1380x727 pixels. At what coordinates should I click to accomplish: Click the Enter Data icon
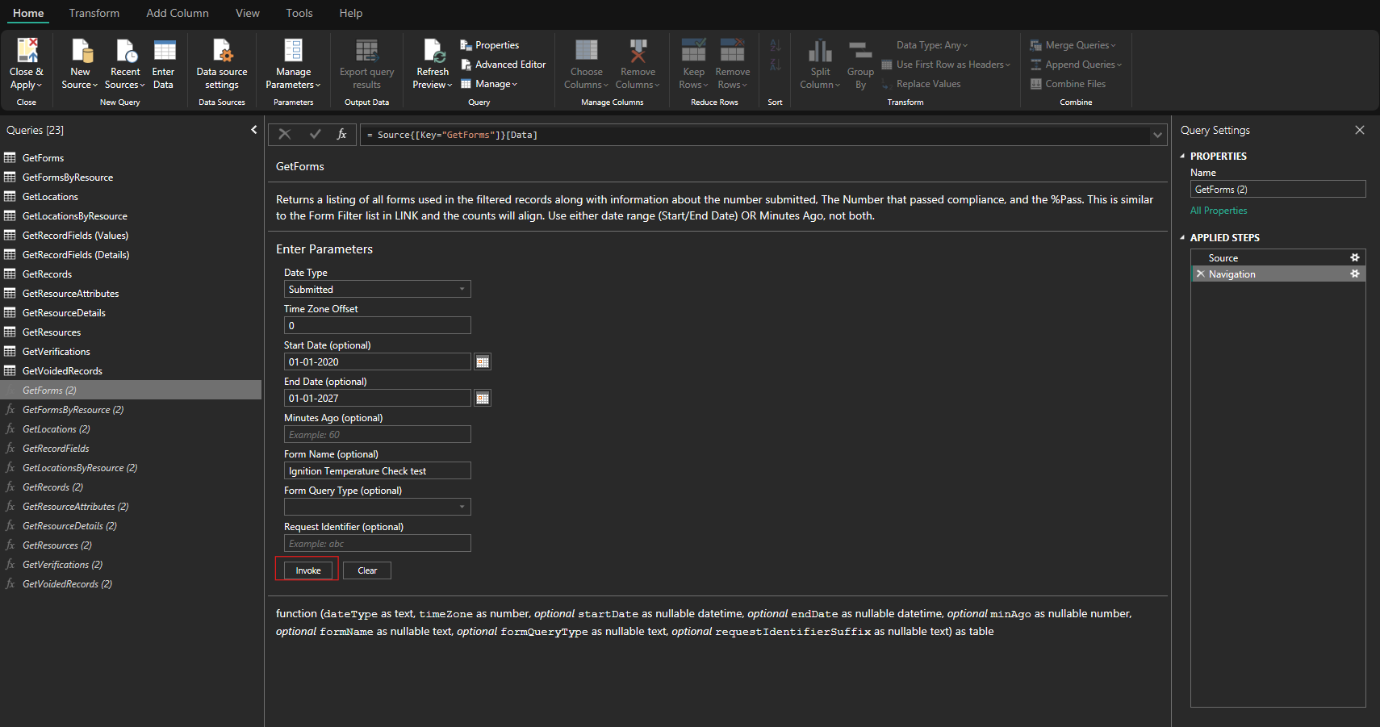pos(164,52)
